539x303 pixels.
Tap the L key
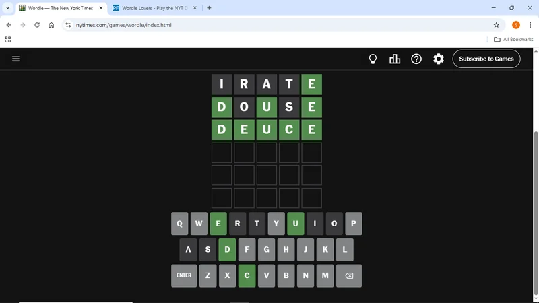345,250
